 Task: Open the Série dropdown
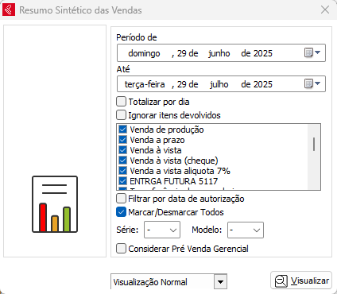click(162, 230)
